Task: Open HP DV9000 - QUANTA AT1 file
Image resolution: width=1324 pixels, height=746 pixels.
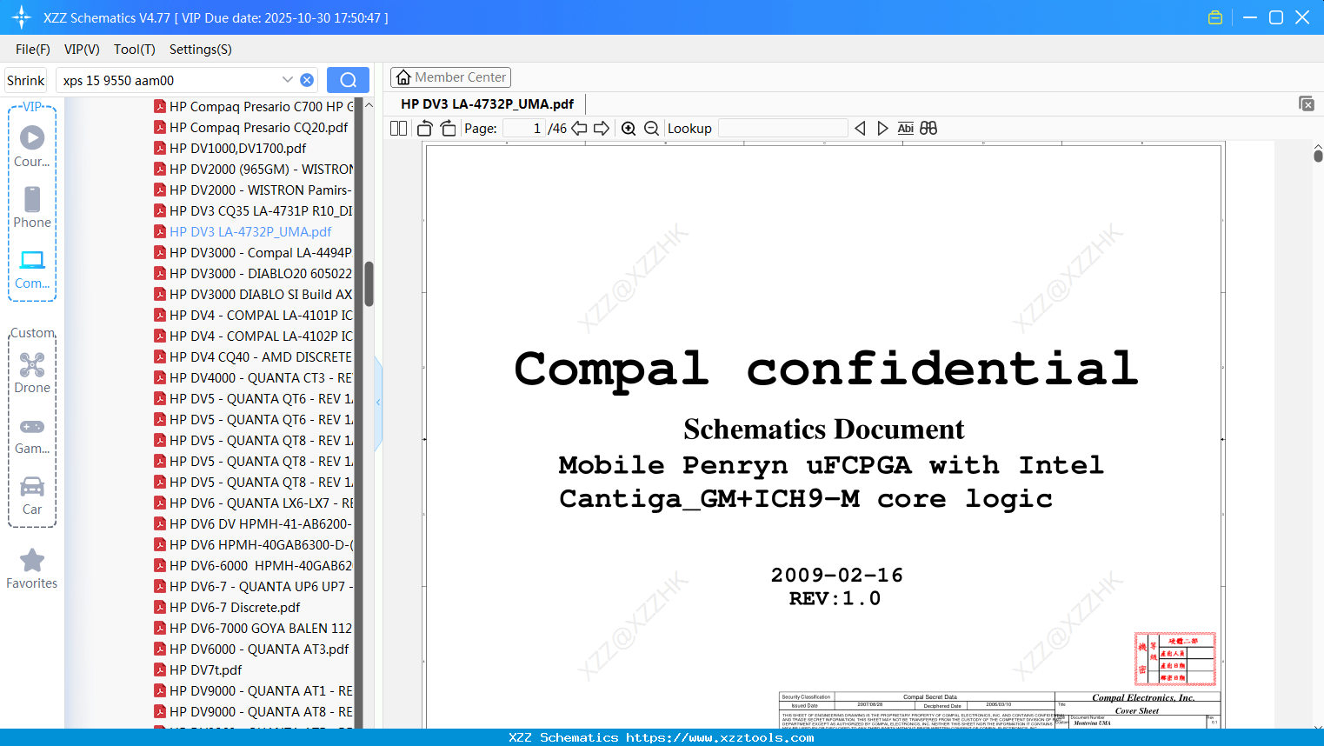Action: click(x=254, y=690)
